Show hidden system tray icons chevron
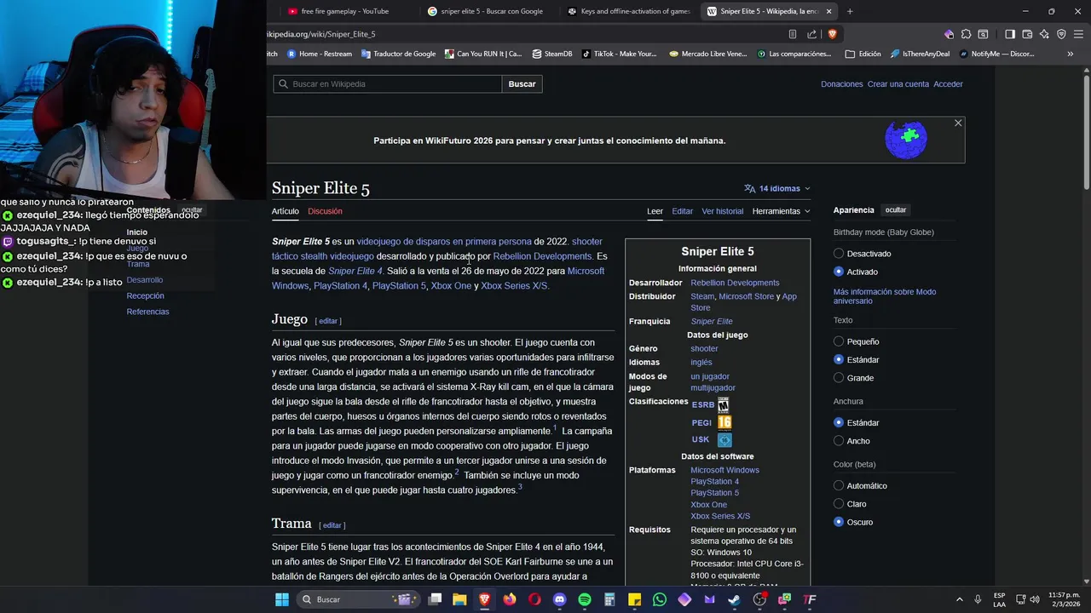Viewport: 1091px width, 613px height. tap(959, 599)
